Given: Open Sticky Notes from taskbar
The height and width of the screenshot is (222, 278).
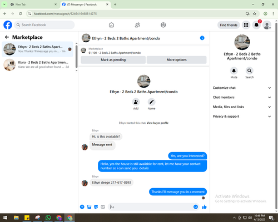Looking at the screenshot, I should (27, 218).
